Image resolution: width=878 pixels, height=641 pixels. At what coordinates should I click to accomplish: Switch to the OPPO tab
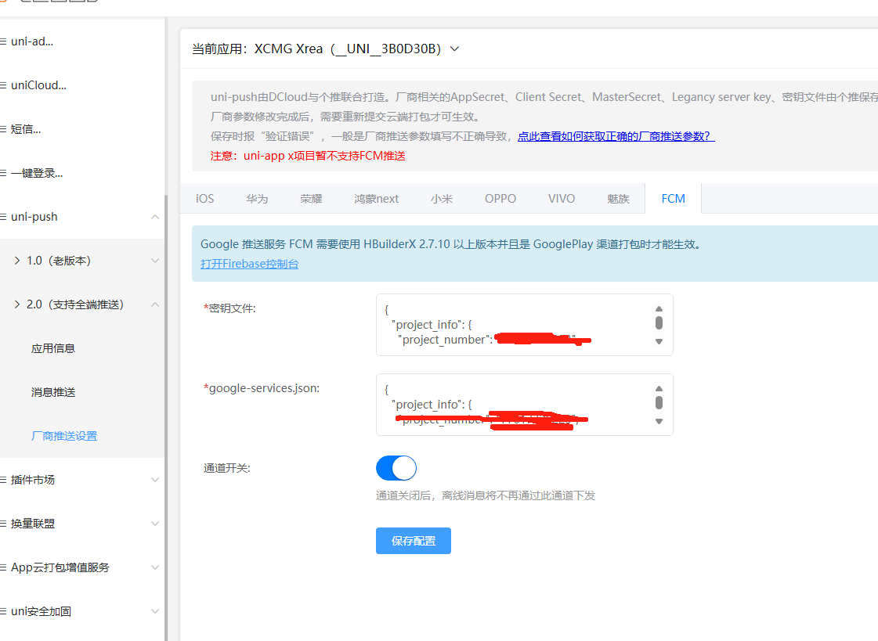coord(500,199)
